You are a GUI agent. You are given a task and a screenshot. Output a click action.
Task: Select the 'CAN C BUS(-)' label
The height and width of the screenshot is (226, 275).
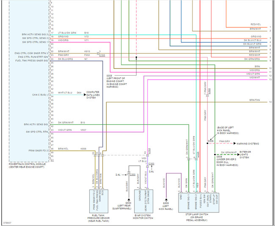40,95
